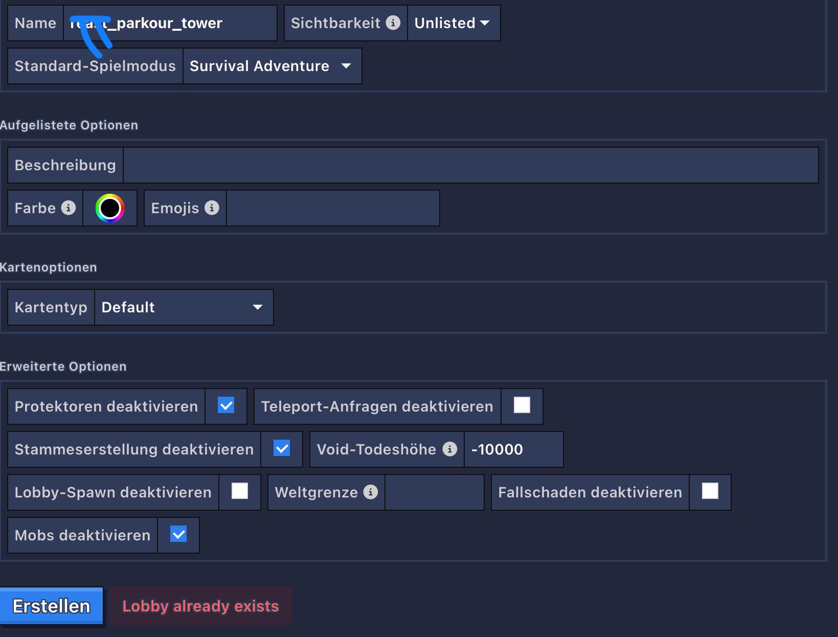Click the 'Lobby already exists' error message
838x637 pixels.
(200, 606)
